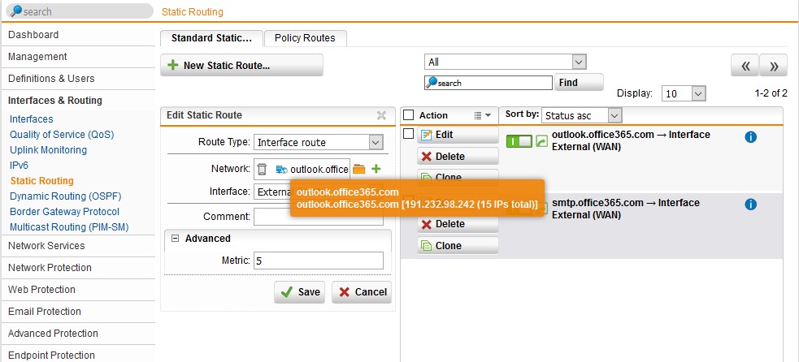799x362 pixels.
Task: Switch to Policy Routes tab
Action: (305, 38)
